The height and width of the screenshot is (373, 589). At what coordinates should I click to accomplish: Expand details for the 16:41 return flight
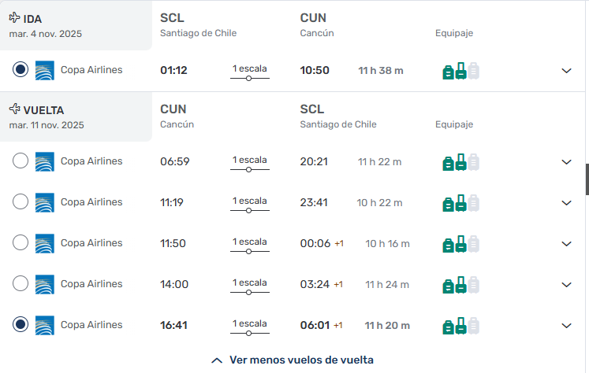tap(566, 326)
